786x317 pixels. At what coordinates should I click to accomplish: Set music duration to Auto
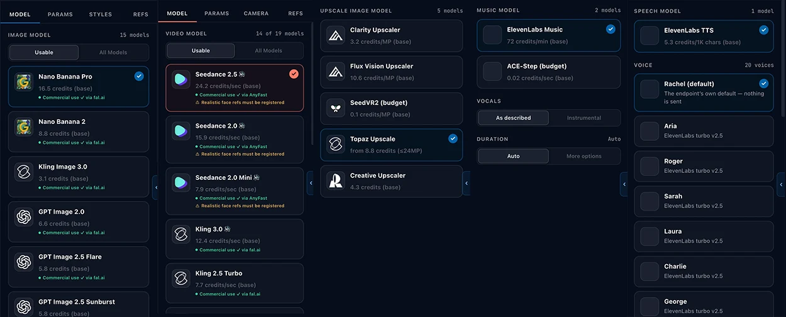(513, 156)
